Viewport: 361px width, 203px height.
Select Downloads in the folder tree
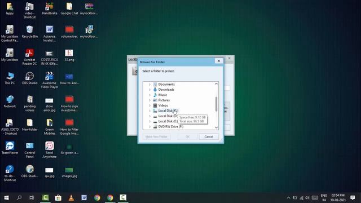[164, 90]
